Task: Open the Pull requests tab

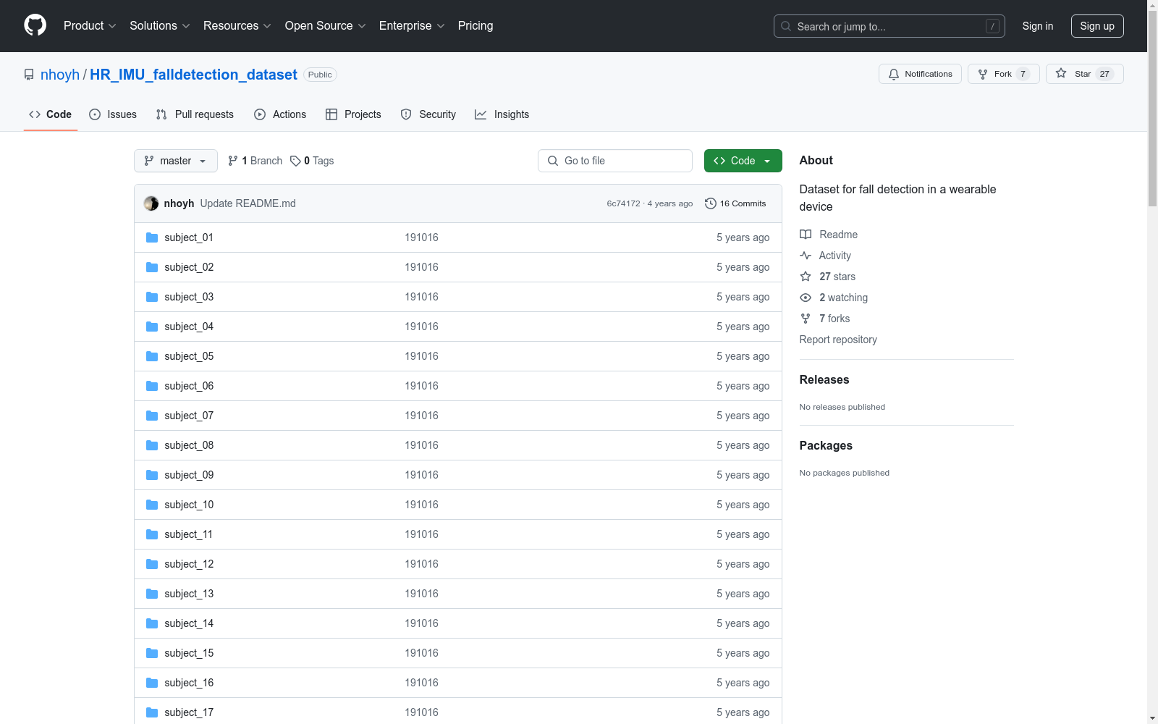Action: (x=195, y=114)
